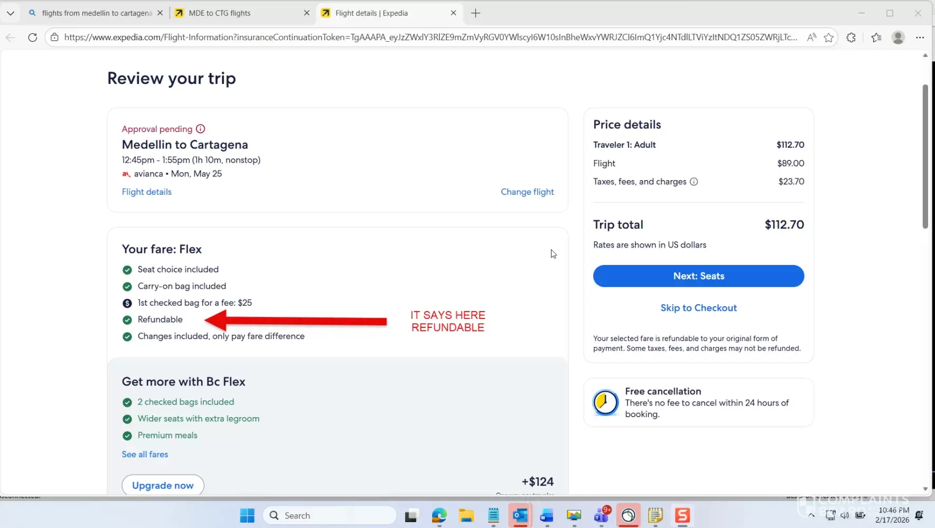This screenshot has width=935, height=528.
Task: Click the page vertical scrollbar thumb
Action: click(x=925, y=156)
